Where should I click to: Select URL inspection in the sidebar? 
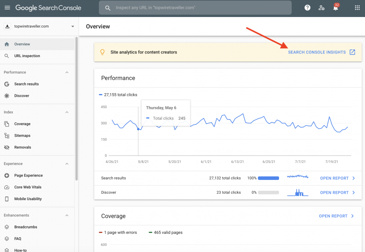[x=37, y=56]
